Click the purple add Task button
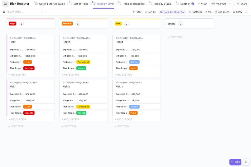 point(235,162)
